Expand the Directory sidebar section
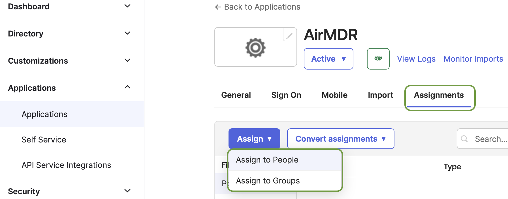508x199 pixels. (x=127, y=33)
